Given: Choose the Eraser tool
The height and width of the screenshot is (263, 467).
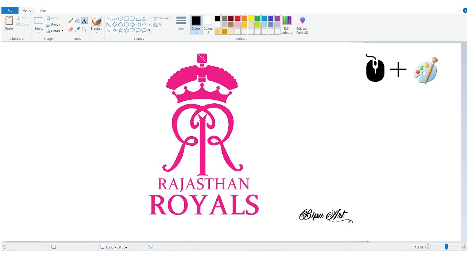Looking at the screenshot, I should point(71,29).
